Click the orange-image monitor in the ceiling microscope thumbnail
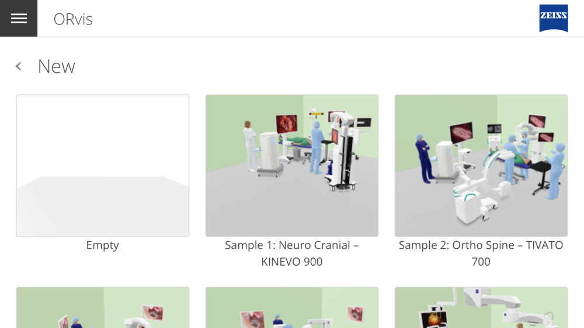This screenshot has height=328, width=584. pos(434,320)
